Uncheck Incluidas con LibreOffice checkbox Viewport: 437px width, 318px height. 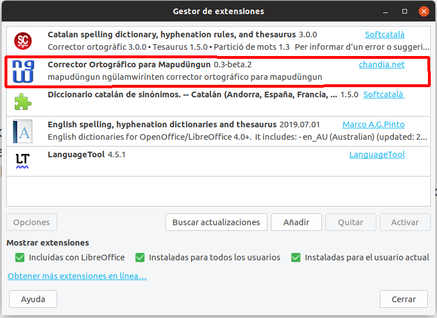point(20,257)
